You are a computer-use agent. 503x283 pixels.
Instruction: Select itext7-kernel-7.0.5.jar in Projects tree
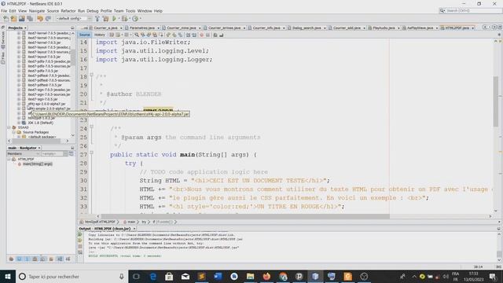[44, 42]
